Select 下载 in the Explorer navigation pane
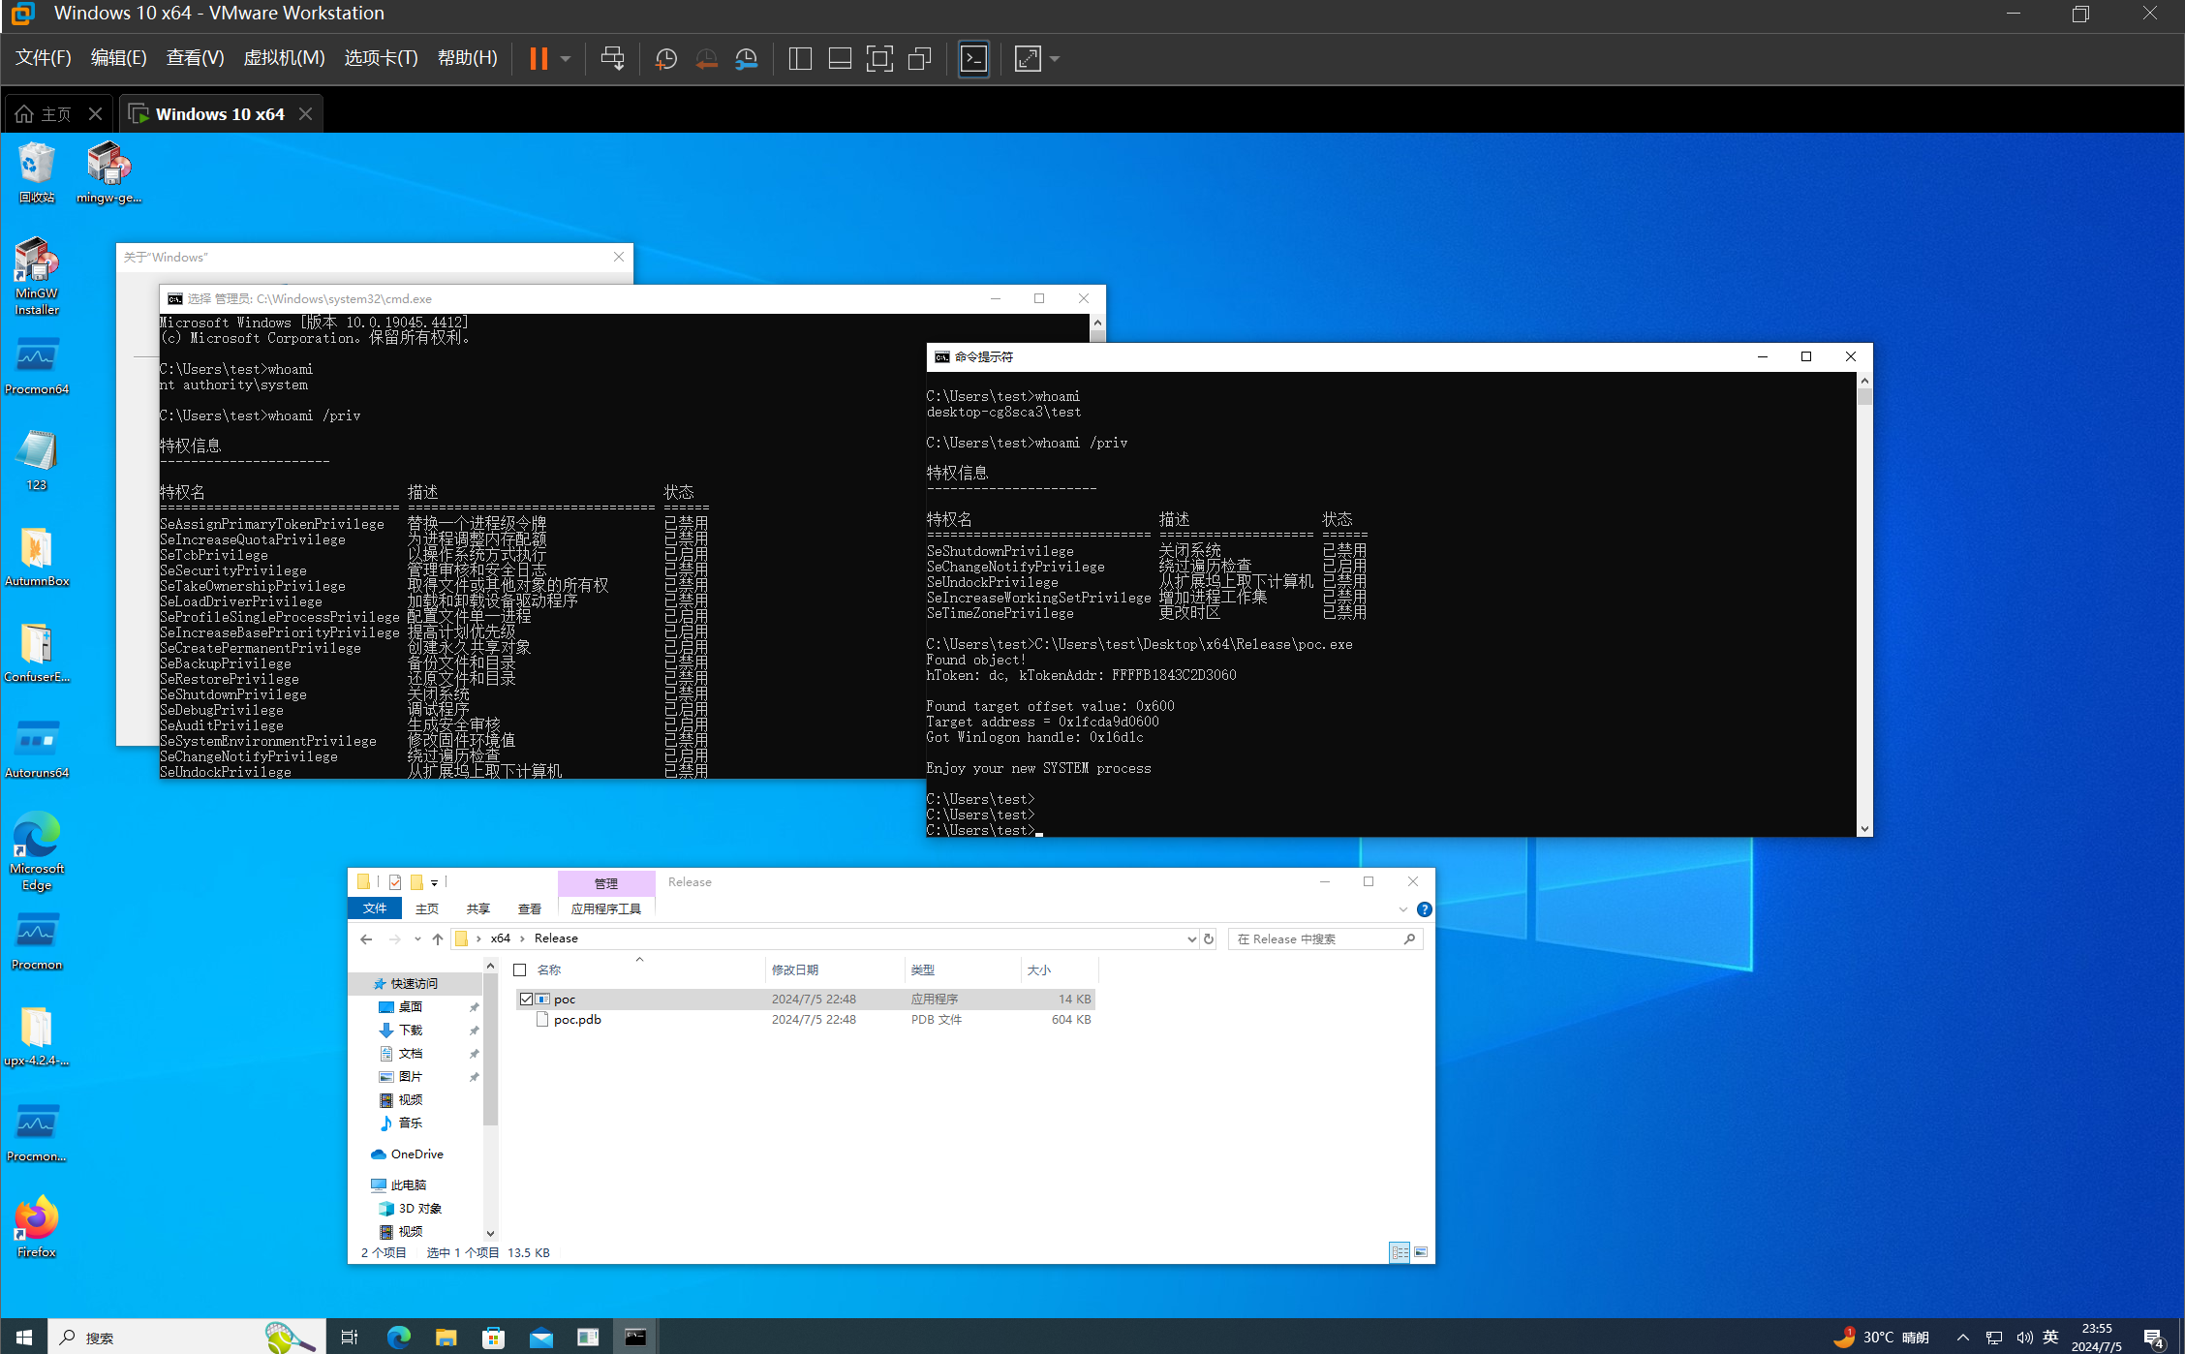This screenshot has height=1354, width=2185. point(410,1031)
